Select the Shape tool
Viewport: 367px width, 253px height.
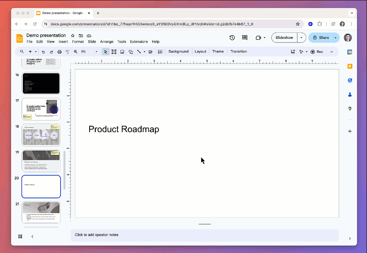pyautogui.click(x=131, y=51)
